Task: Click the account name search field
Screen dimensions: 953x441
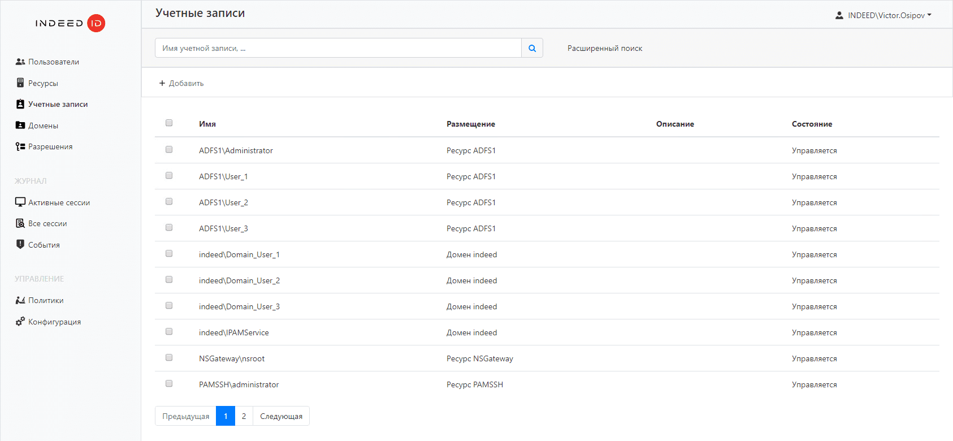Action: click(338, 48)
